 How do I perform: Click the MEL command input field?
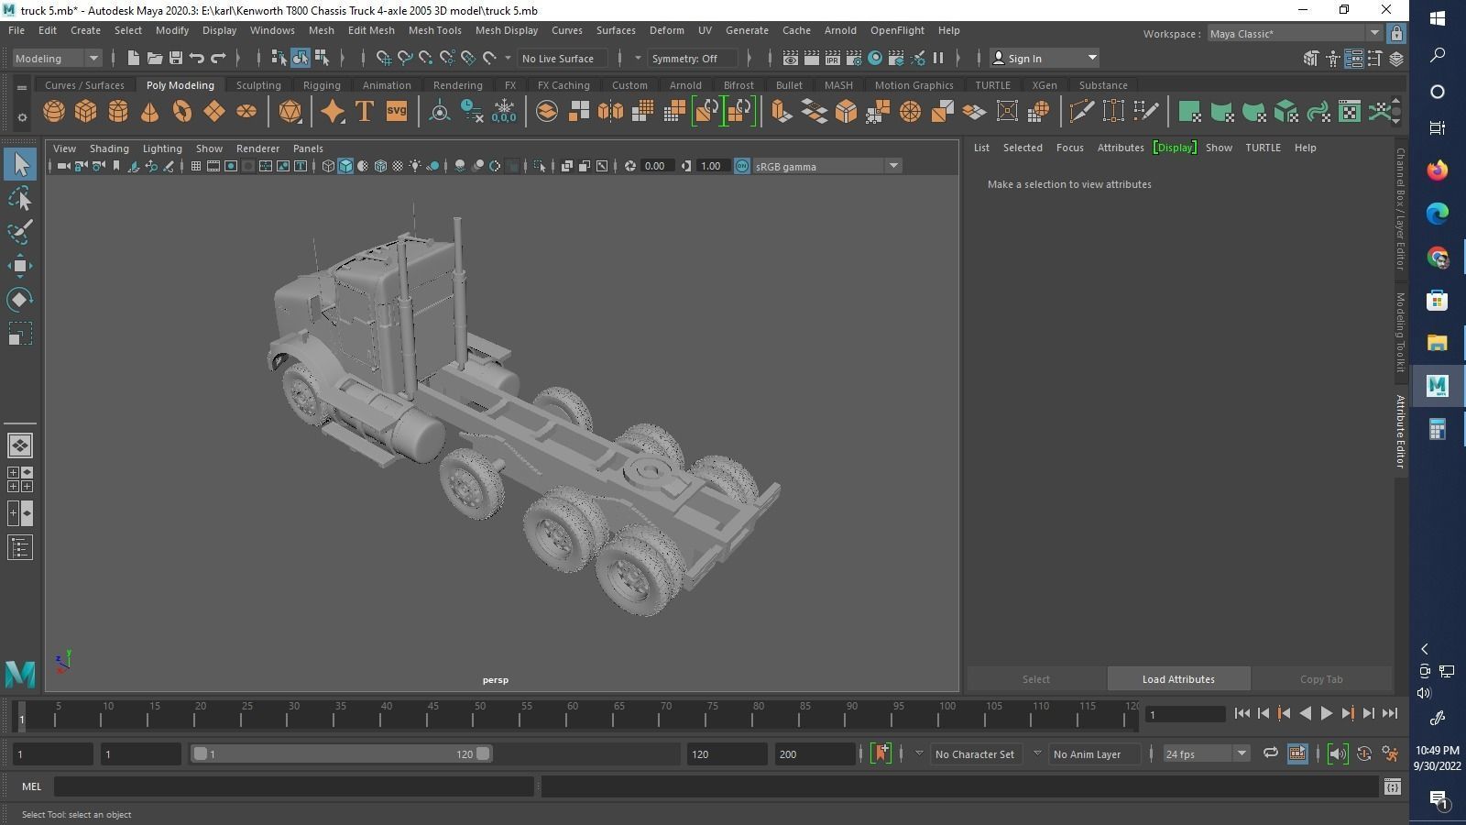[293, 786]
